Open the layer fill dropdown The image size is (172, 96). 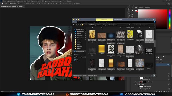point(163,62)
